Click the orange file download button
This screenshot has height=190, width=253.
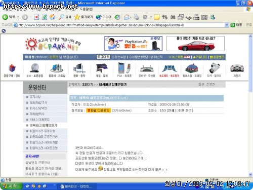coord(99,110)
